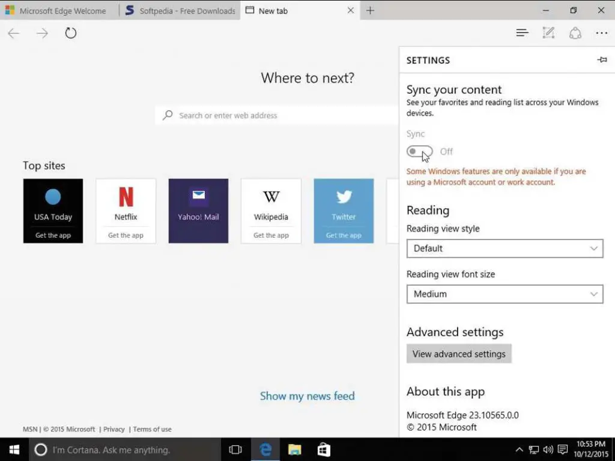Show hidden system tray icons

(x=519, y=450)
